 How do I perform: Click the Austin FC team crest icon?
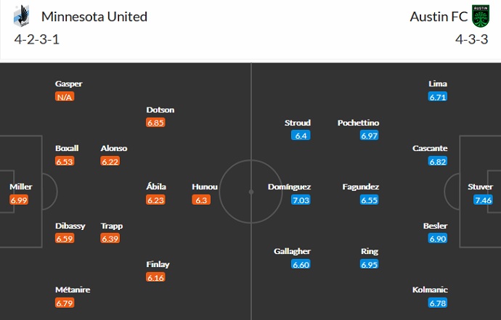tap(481, 16)
